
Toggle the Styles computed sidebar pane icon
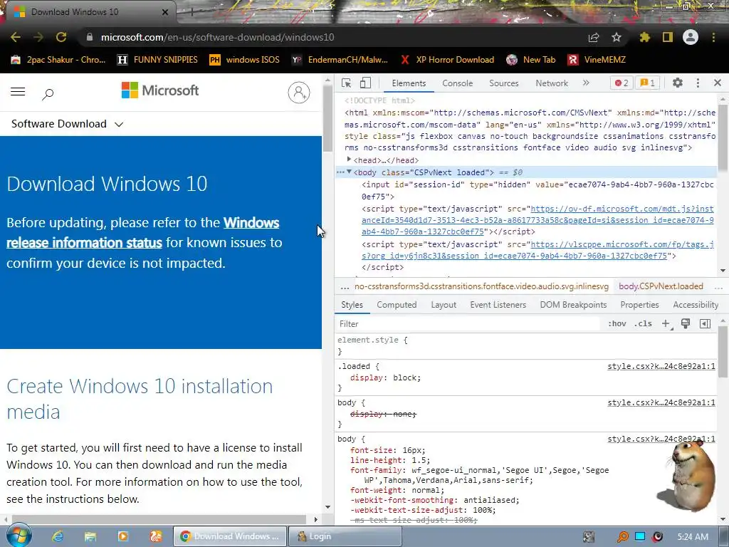click(706, 324)
